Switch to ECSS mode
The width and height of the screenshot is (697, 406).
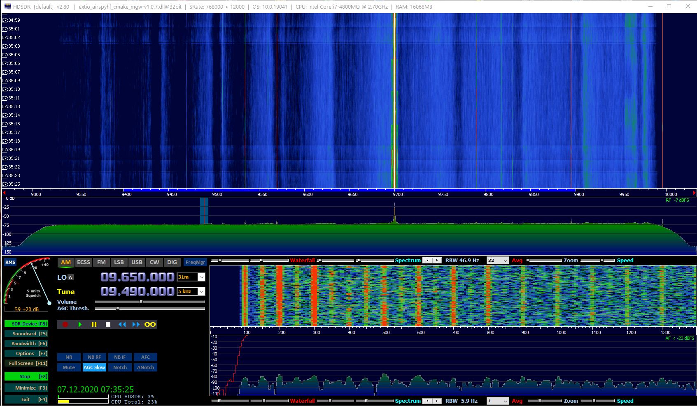(x=83, y=262)
